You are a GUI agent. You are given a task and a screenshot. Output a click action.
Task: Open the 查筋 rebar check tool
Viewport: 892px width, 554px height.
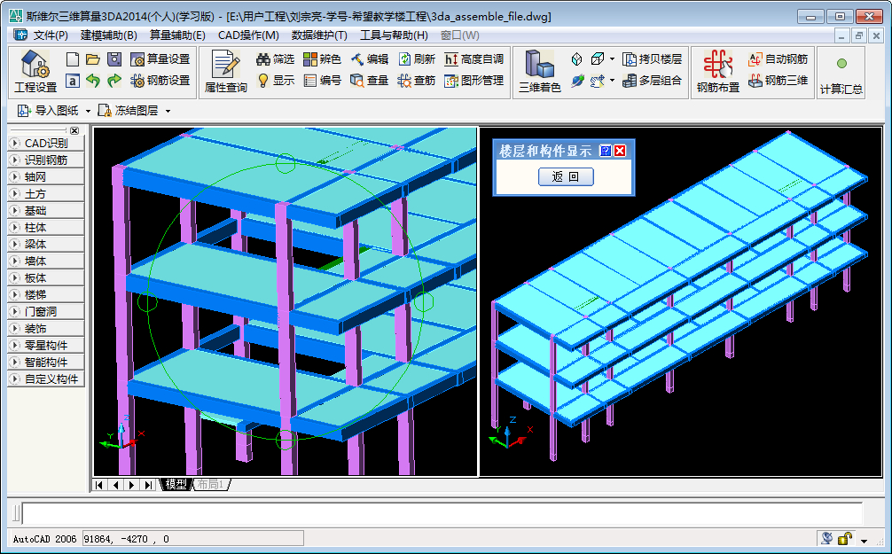pyautogui.click(x=417, y=81)
